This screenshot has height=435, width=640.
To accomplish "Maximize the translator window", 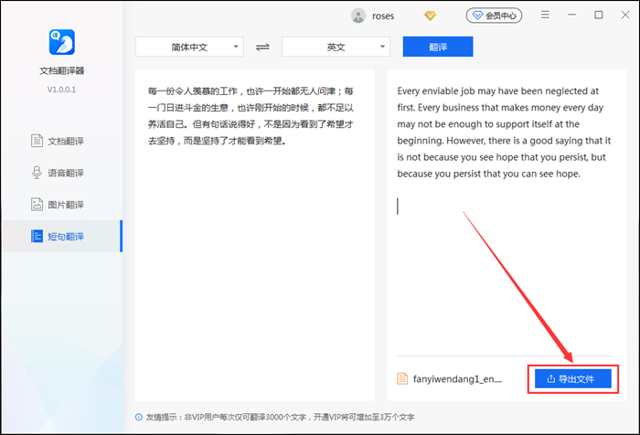I will 598,16.
